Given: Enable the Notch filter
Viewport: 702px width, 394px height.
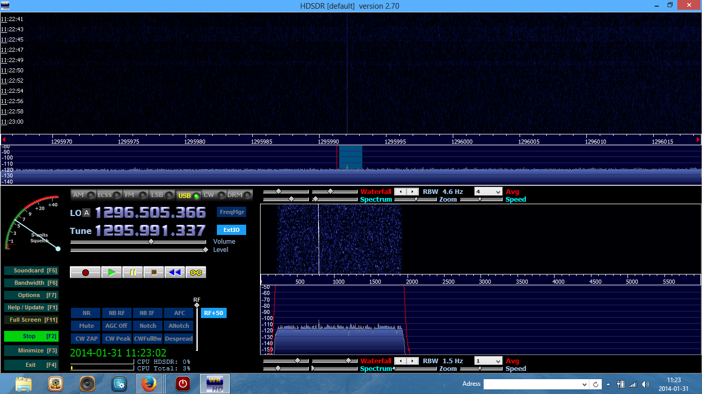Looking at the screenshot, I should tap(147, 326).
